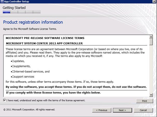157x117 pixels.
Task: Click the 'updates,' bullet item
Action: [18, 61]
